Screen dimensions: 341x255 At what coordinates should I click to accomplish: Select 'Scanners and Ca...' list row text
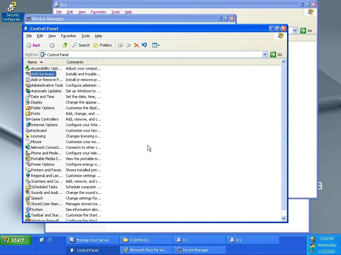46,181
